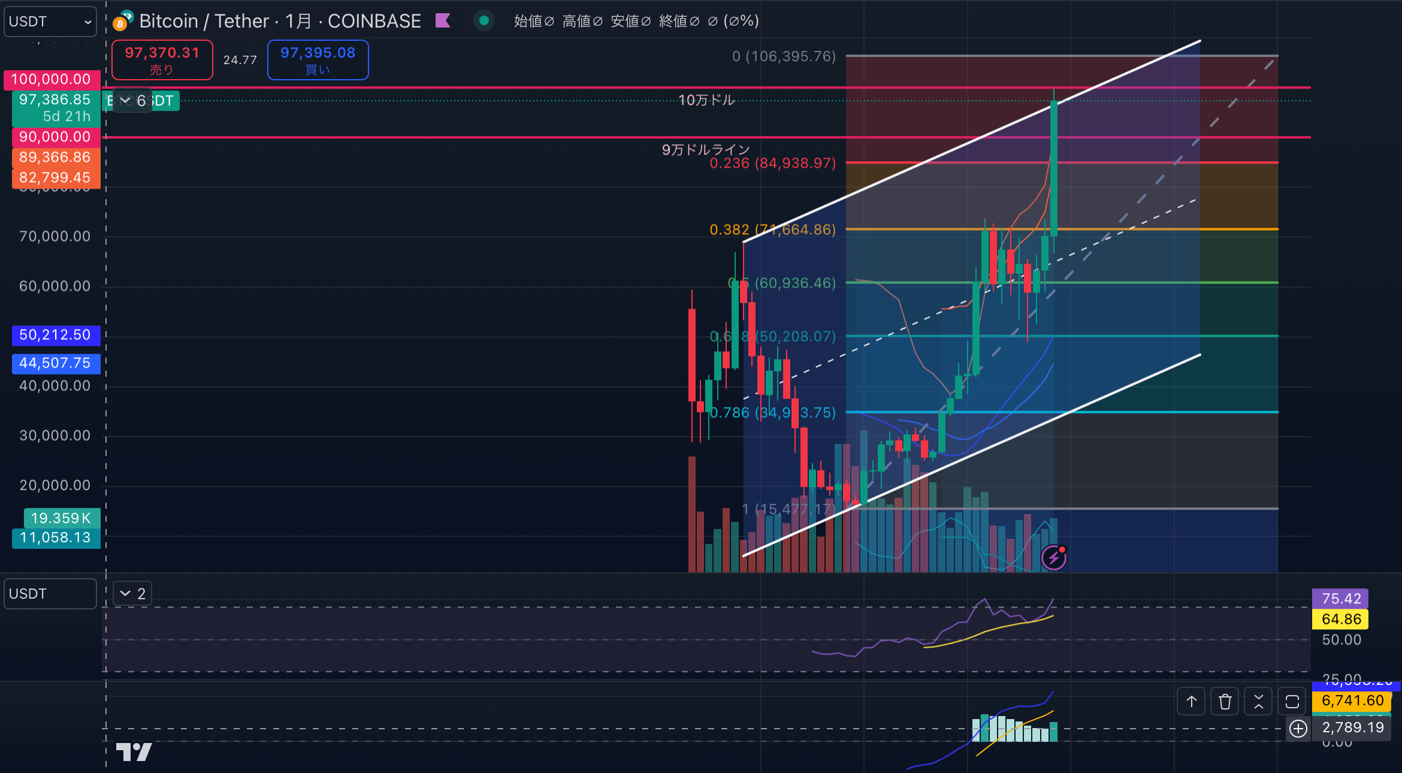Click the 終値 close value in header
This screenshot has width=1402, height=773.
679,21
